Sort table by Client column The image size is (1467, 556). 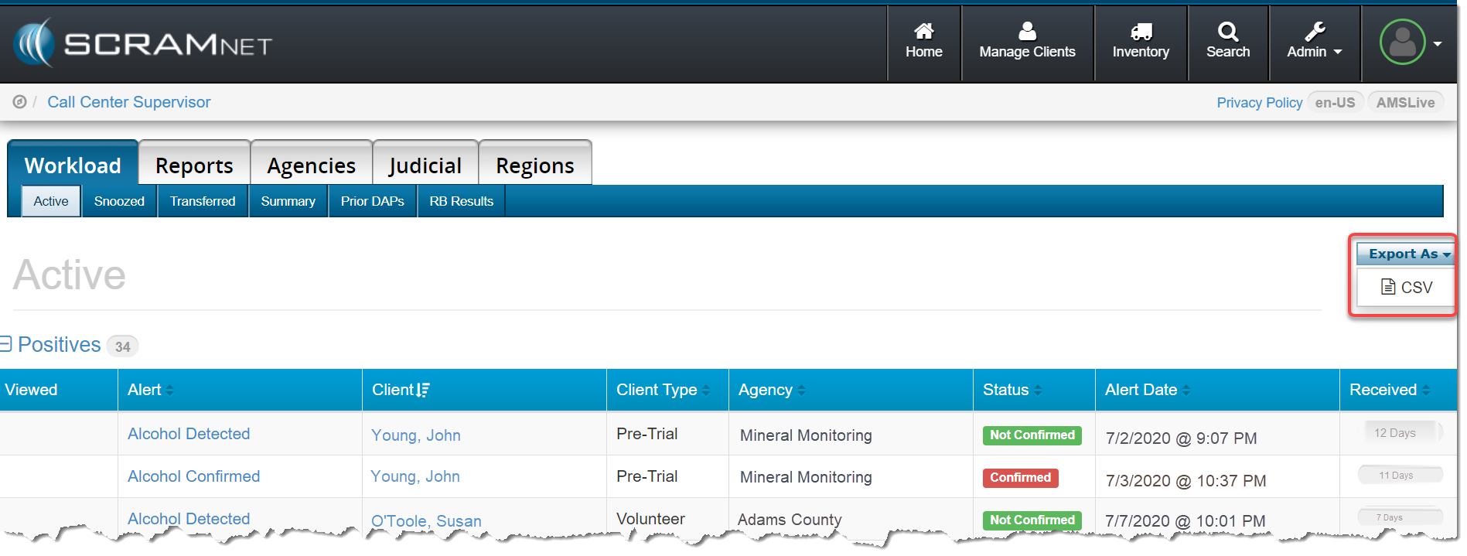[x=401, y=390]
